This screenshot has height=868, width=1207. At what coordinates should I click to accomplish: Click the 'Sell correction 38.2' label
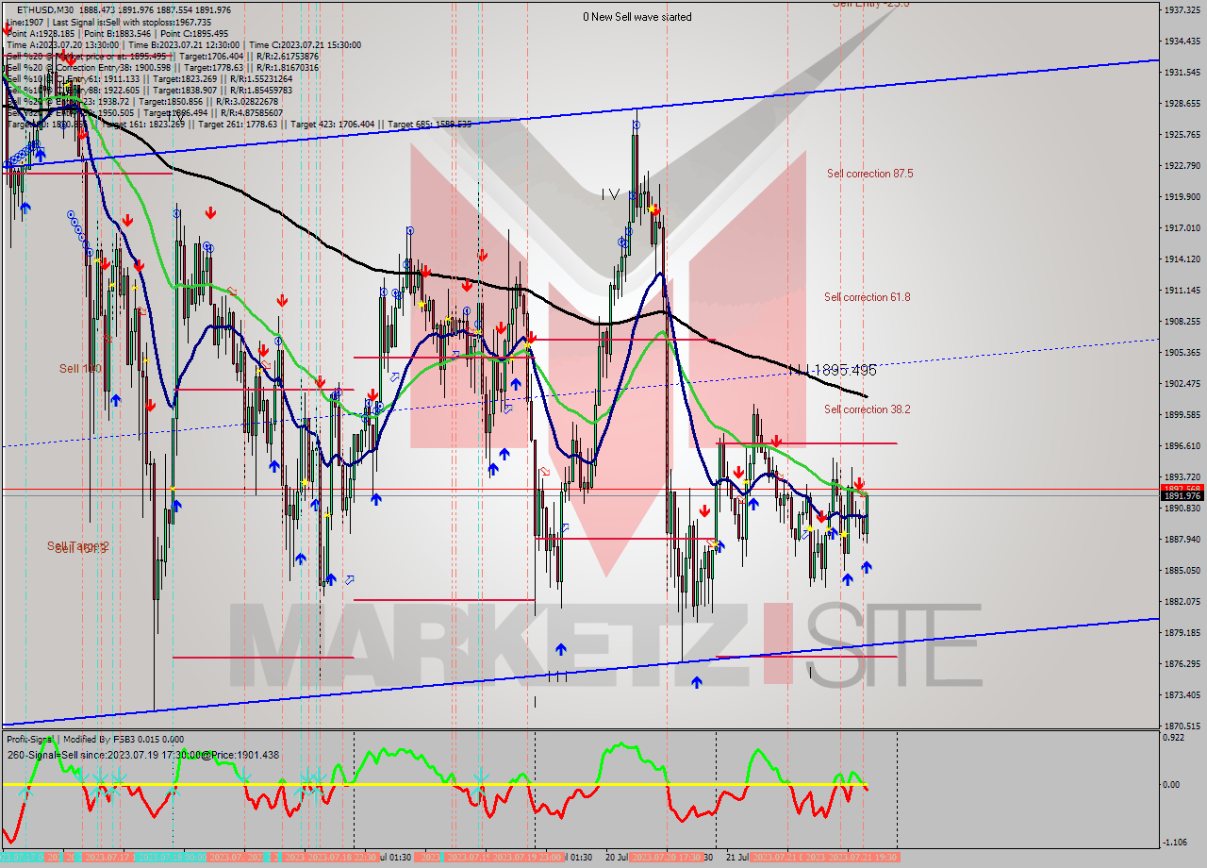coord(867,409)
